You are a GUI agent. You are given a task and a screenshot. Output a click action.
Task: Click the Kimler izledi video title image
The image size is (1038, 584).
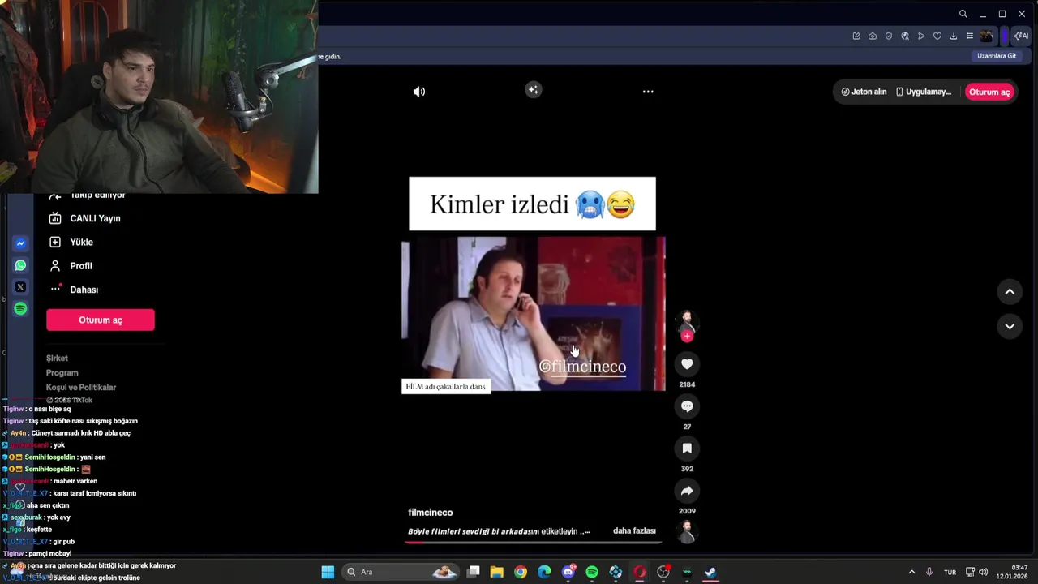(532, 204)
